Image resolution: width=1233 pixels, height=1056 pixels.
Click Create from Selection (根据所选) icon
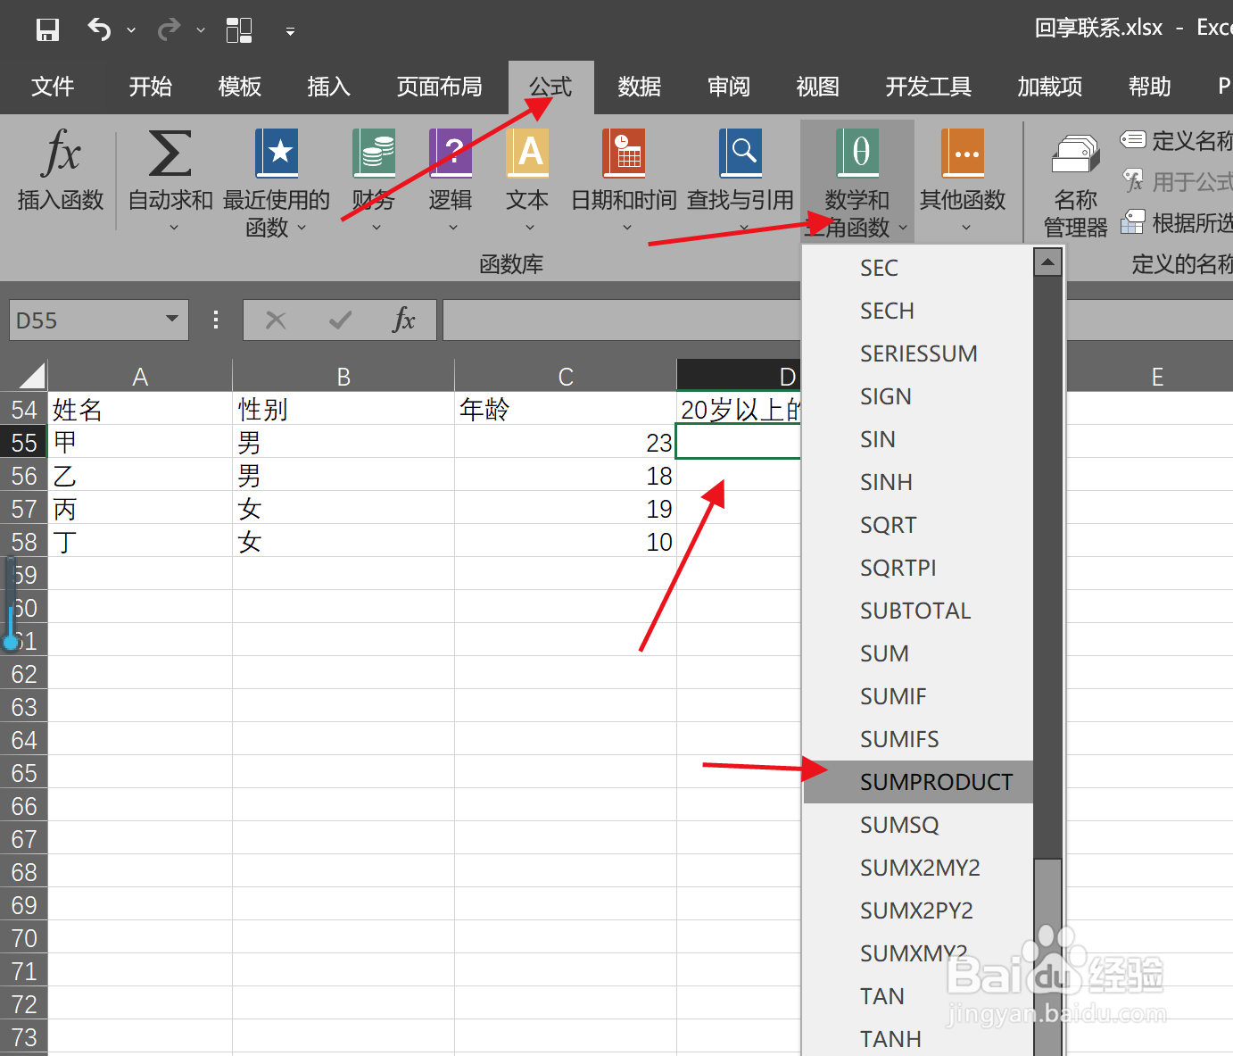tap(1133, 221)
